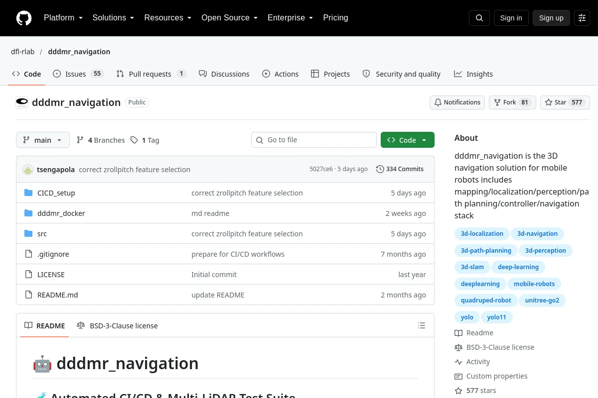
Task: Click the deep-learning topic tag
Action: [518, 267]
